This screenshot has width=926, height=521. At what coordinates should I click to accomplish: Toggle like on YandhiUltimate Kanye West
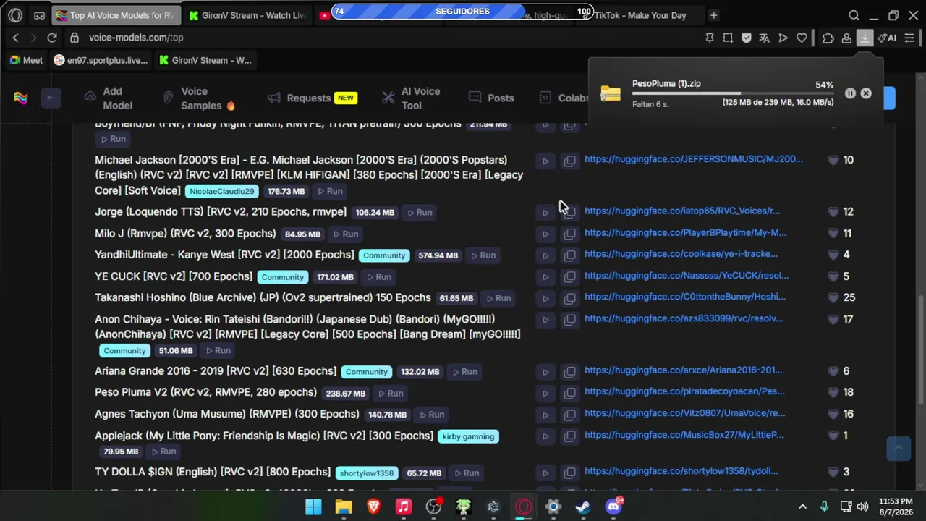(833, 254)
